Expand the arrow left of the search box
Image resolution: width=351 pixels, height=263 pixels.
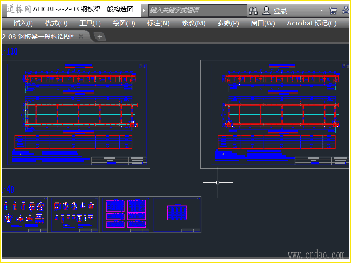pos(144,10)
